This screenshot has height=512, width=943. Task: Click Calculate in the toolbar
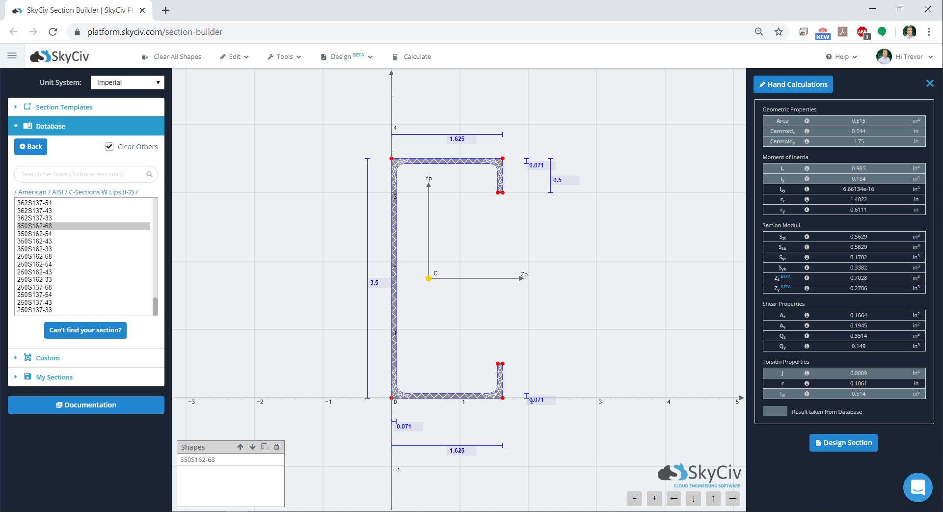point(412,57)
